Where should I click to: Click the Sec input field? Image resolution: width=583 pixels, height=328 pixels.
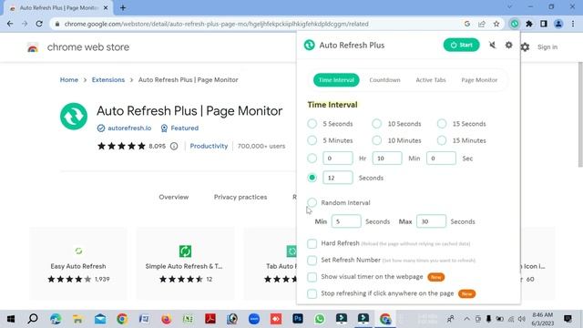[x=441, y=158]
